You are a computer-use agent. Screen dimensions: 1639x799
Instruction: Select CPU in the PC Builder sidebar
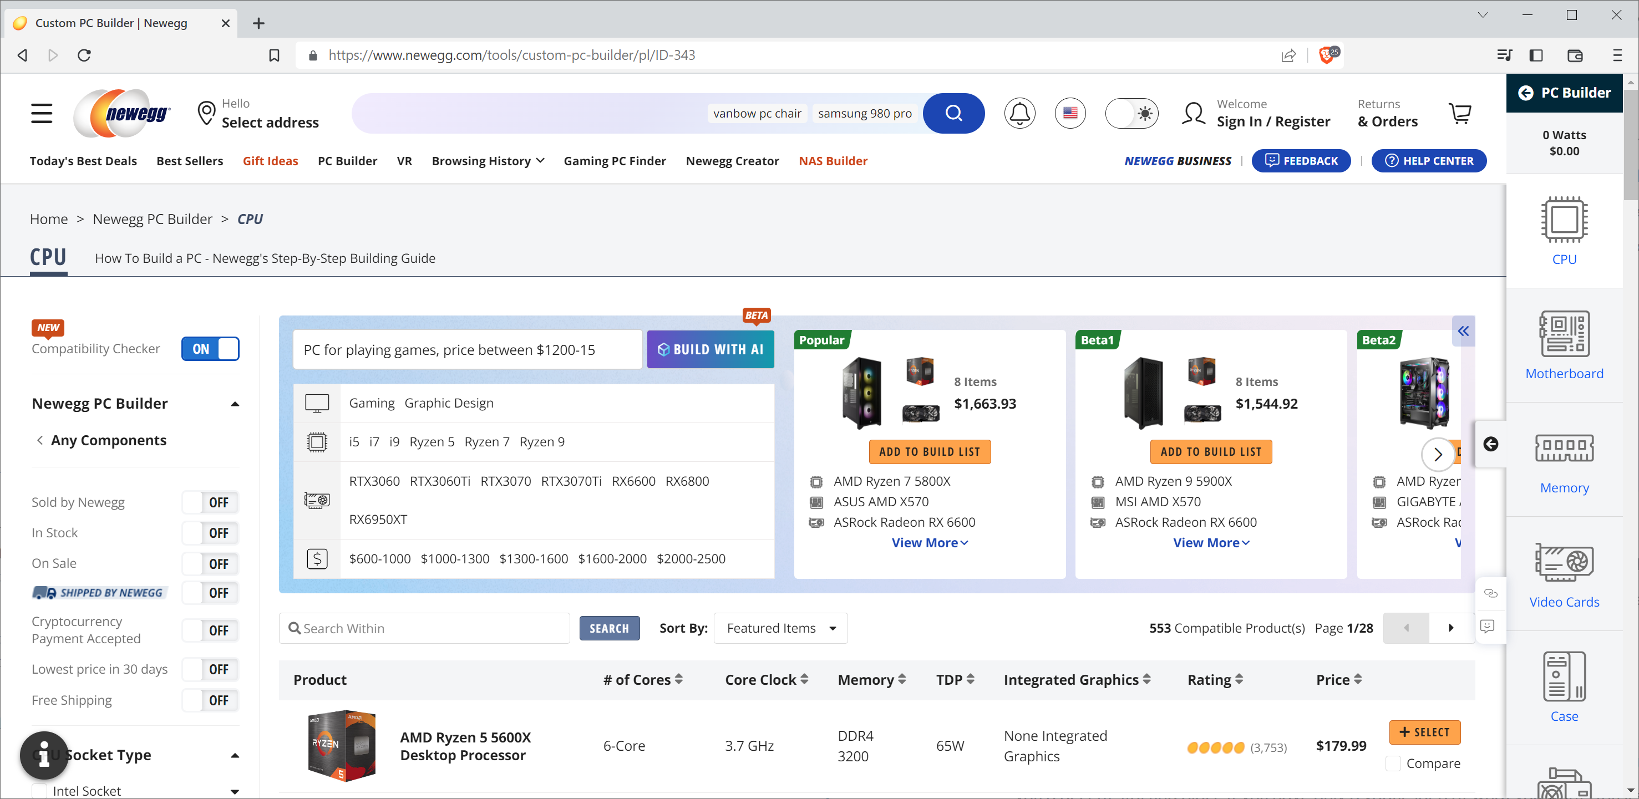[1564, 231]
